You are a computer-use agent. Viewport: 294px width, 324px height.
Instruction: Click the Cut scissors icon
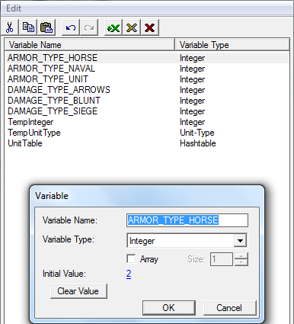pos(10,27)
